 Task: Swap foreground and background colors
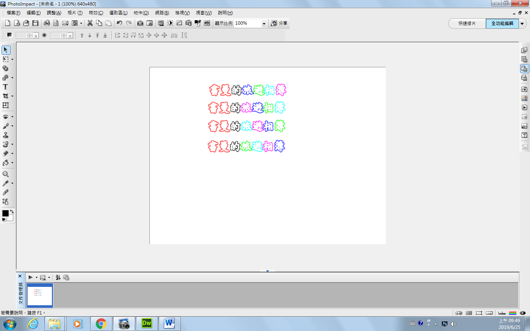coord(12,211)
